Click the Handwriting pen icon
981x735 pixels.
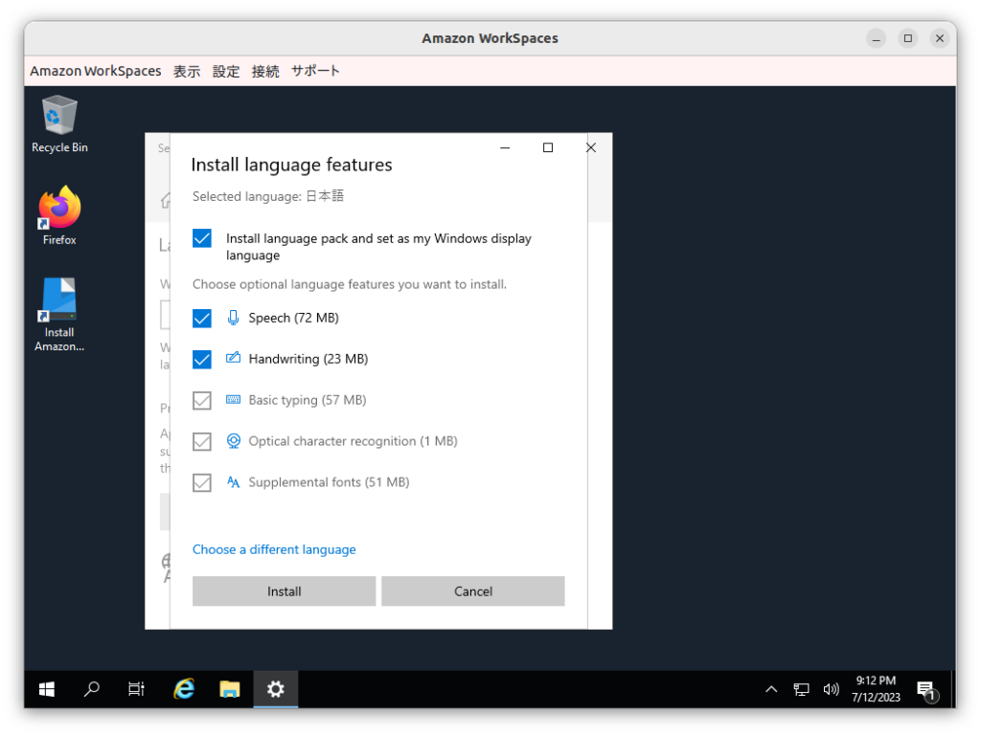coord(233,358)
